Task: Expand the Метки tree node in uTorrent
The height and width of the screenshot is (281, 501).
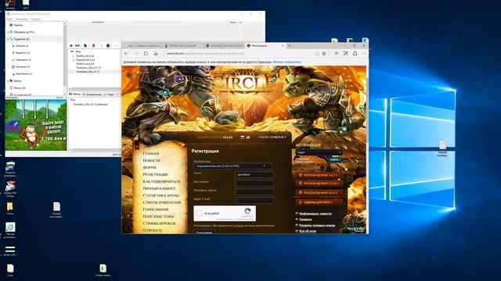Action: pos(8,81)
